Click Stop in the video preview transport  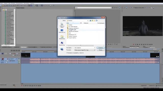[x=144, y=44]
